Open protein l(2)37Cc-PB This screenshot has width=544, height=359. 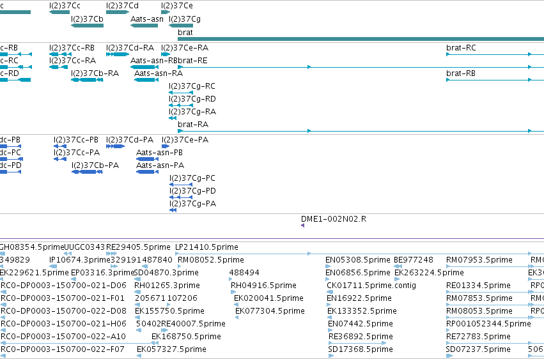76,140
